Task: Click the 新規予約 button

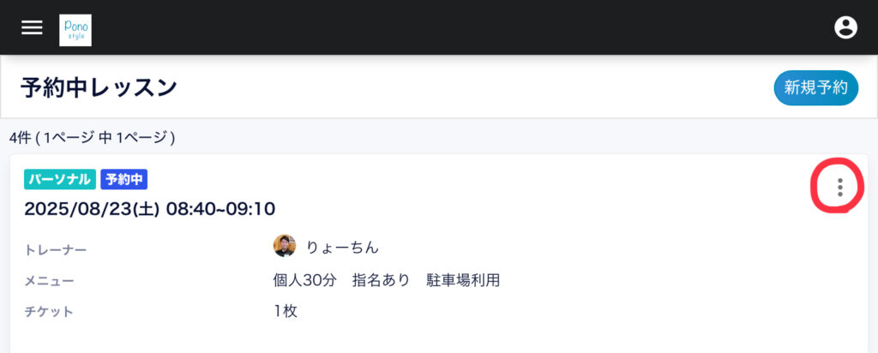Action: pos(815,87)
